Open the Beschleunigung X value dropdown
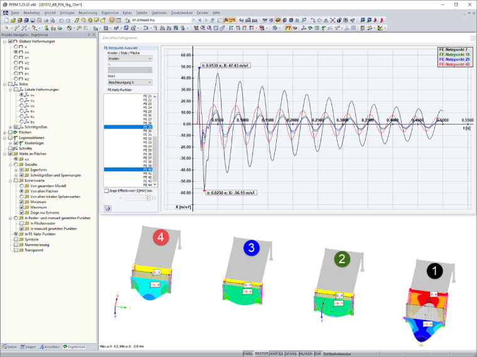 (x=130, y=82)
